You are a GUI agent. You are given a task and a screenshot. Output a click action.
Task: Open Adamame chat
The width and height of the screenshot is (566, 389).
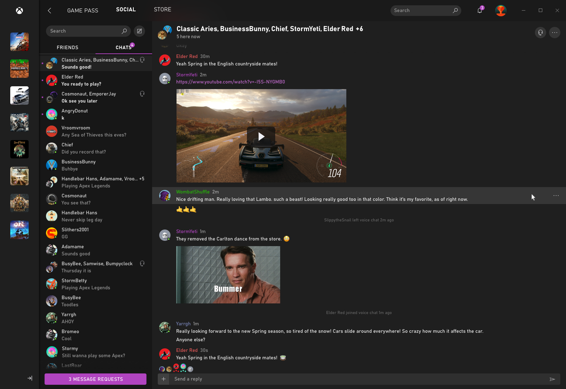click(x=96, y=250)
